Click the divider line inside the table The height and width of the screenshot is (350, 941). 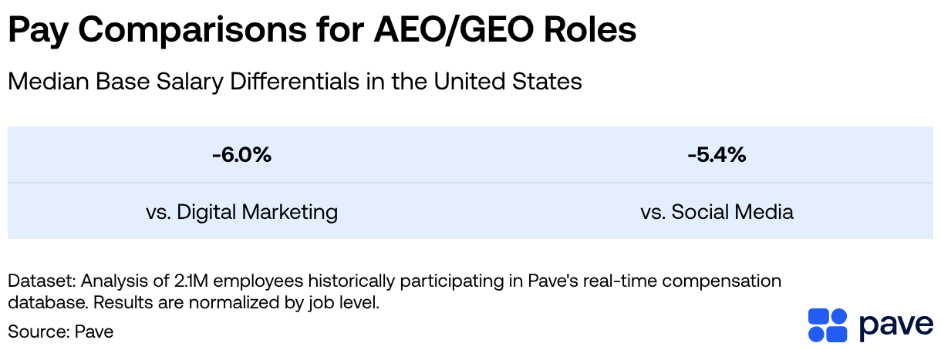tap(470, 183)
